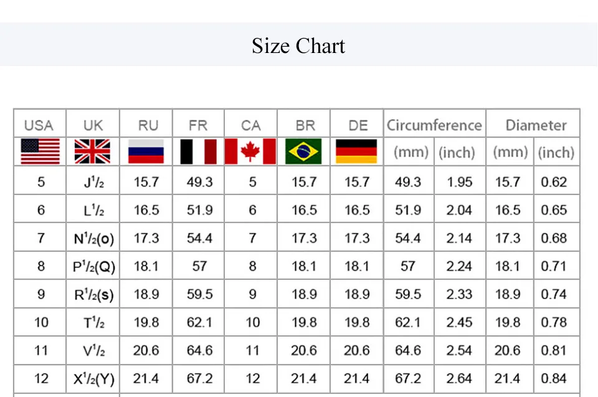This screenshot has height=397, width=598.
Task: Select USA size 12 cell
Action: (41, 378)
